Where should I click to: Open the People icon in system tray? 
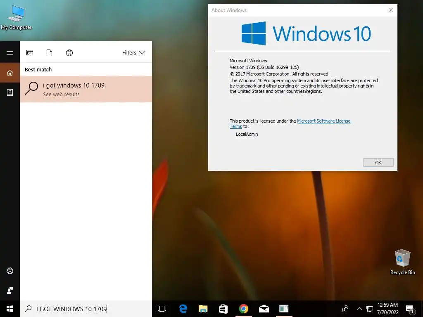[345, 309]
